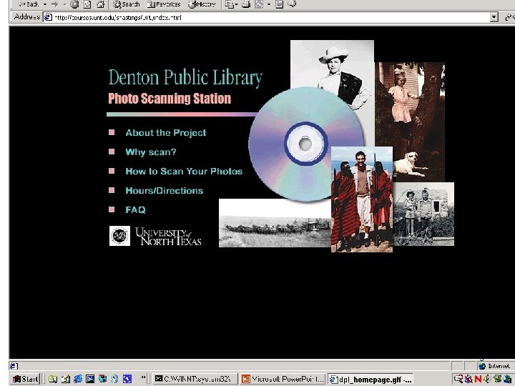Click the Discuss toolbar icon
The height and width of the screenshot is (386, 515).
(x=279, y=4)
